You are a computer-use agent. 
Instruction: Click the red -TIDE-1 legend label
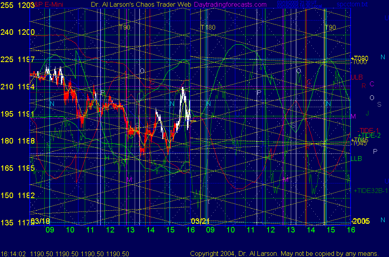coord(368,130)
